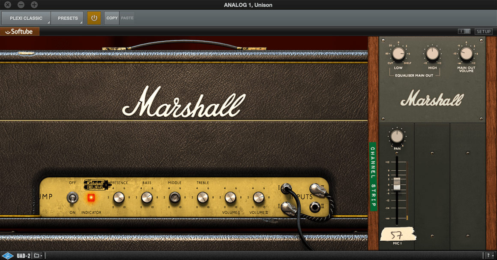Click the BASS knob
The image size is (497, 260).
point(147,197)
